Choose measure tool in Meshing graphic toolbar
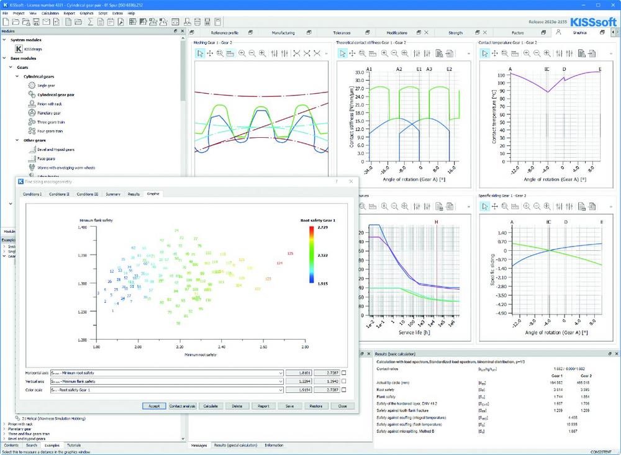Image resolution: width=621 pixels, height=455 pixels. click(x=230, y=53)
